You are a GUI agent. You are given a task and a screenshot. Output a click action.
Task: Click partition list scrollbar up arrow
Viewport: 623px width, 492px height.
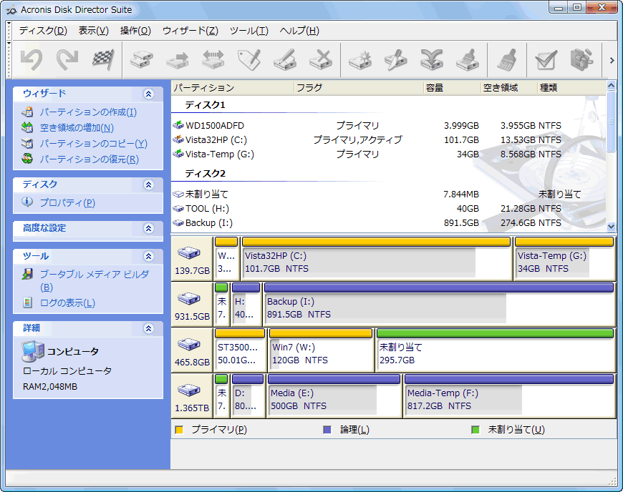pyautogui.click(x=611, y=85)
